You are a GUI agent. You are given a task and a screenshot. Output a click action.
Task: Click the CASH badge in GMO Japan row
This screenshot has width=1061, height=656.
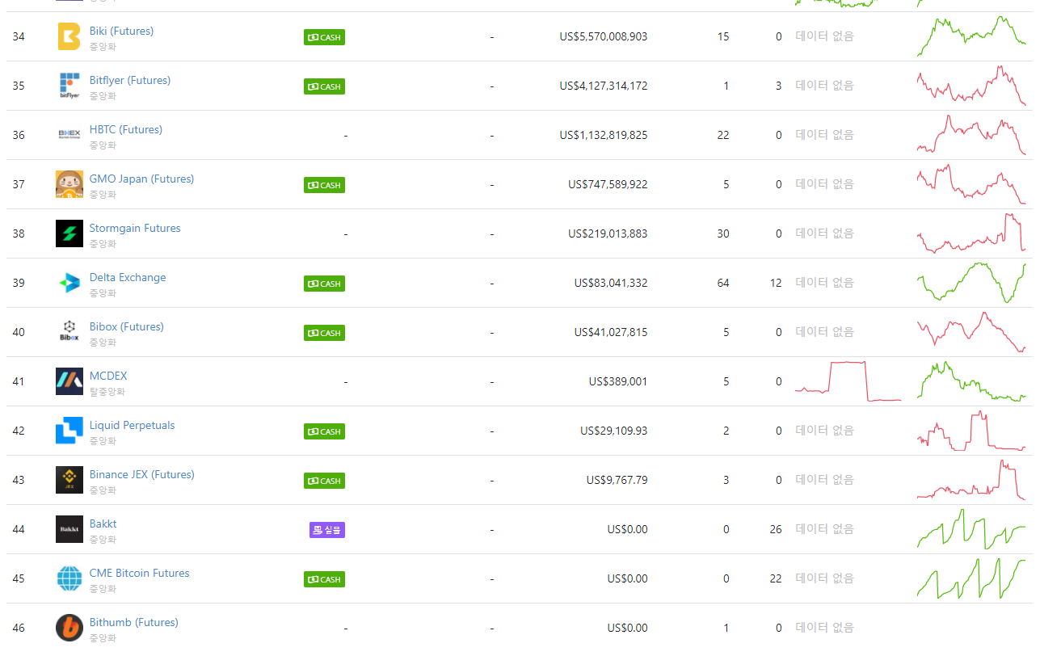pos(324,185)
